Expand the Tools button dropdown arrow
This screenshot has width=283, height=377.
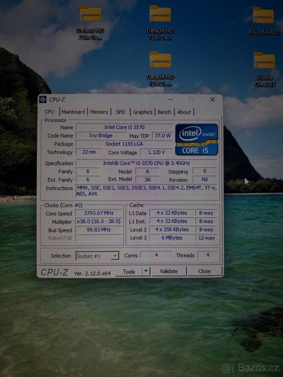[x=146, y=271]
